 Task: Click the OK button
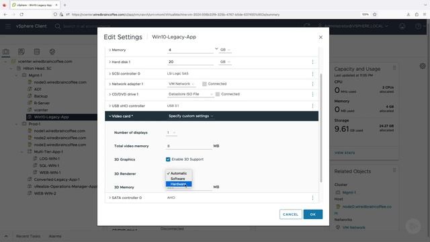pos(313,214)
